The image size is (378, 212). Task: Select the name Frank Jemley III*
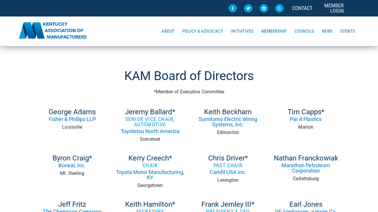coord(228,204)
